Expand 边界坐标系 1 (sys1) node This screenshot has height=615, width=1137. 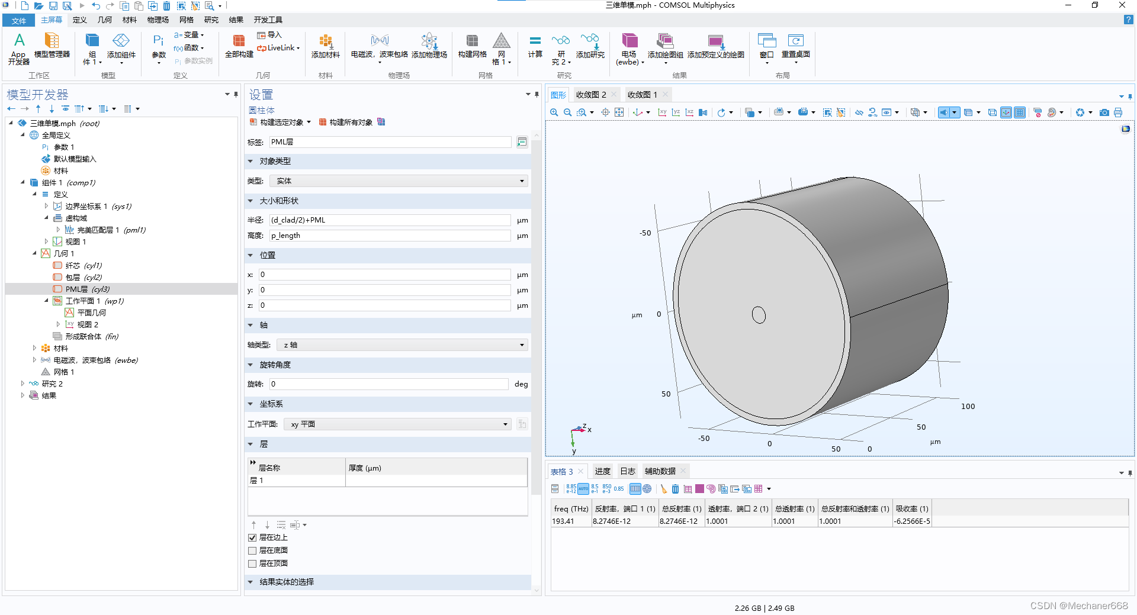click(46, 206)
